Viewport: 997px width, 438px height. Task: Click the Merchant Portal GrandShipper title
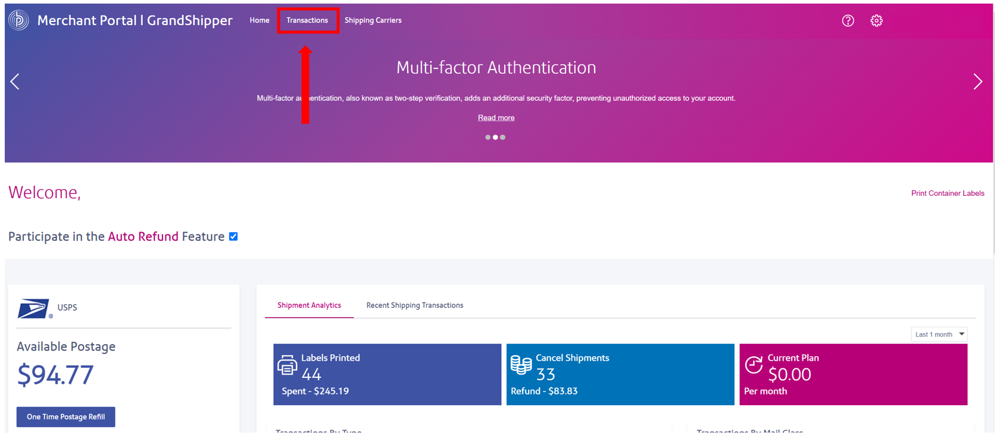pyautogui.click(x=135, y=20)
